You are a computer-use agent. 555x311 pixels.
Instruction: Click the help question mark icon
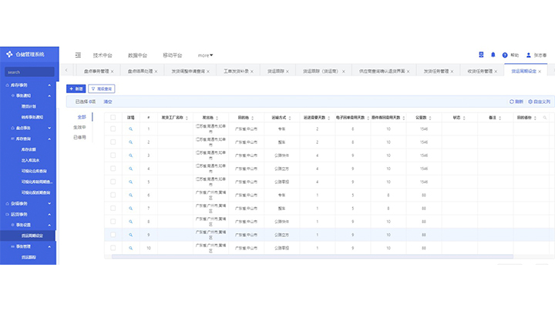505,55
